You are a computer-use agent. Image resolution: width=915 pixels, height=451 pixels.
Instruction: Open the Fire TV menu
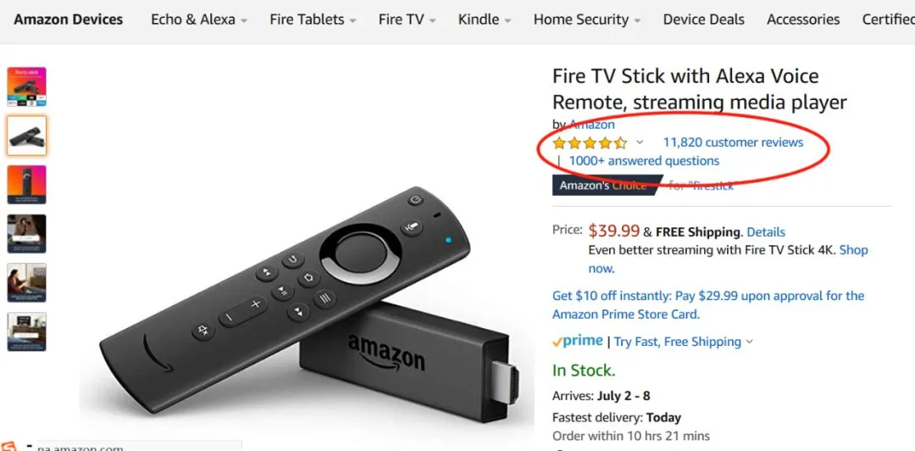(407, 19)
